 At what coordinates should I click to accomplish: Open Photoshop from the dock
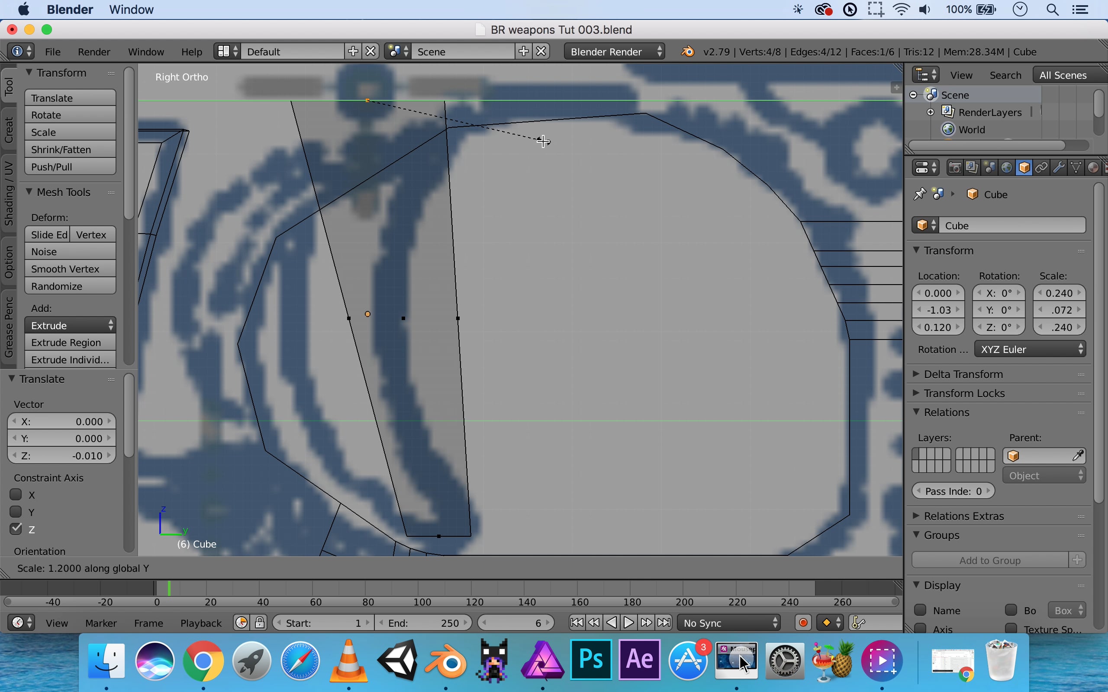pyautogui.click(x=591, y=660)
